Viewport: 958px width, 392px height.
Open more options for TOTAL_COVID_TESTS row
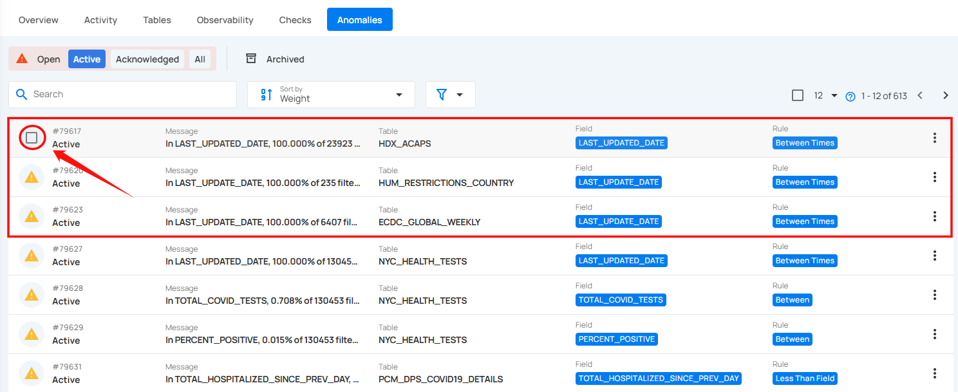[x=935, y=295]
